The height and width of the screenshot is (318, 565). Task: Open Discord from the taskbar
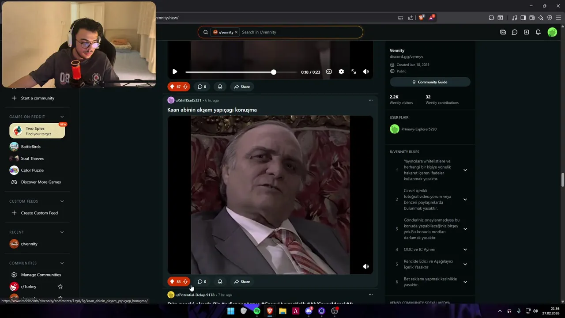(309, 311)
